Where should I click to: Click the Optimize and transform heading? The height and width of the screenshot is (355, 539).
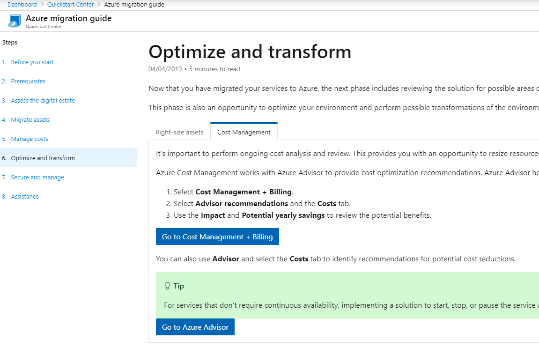click(250, 52)
